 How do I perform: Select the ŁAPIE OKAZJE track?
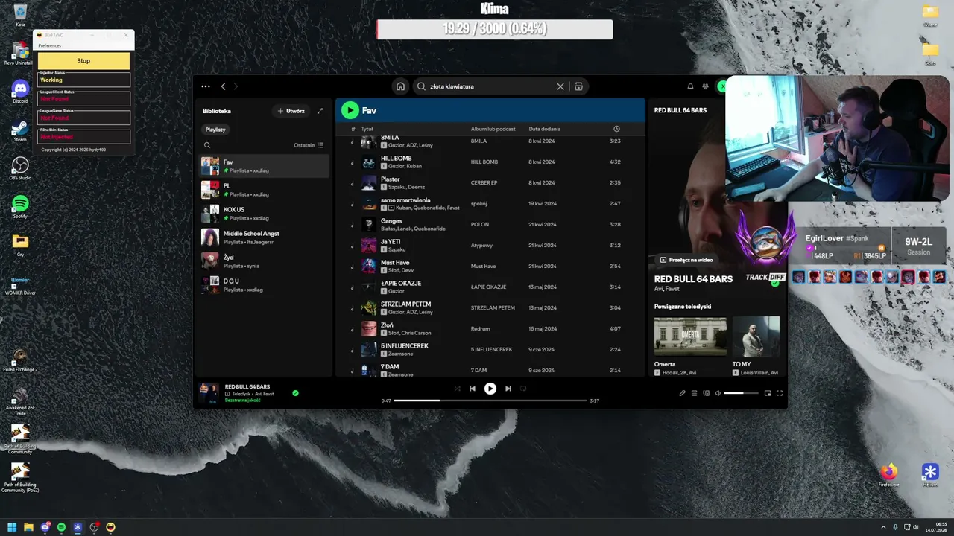pyautogui.click(x=490, y=287)
